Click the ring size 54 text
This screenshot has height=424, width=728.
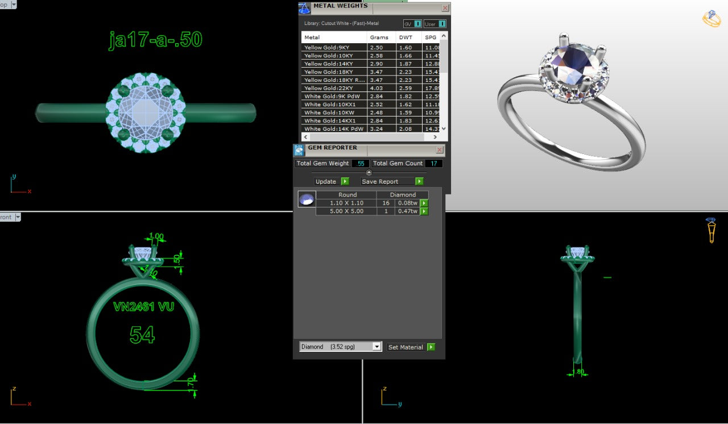click(x=142, y=335)
